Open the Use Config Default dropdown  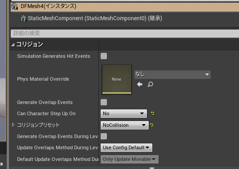pyautogui.click(x=126, y=147)
